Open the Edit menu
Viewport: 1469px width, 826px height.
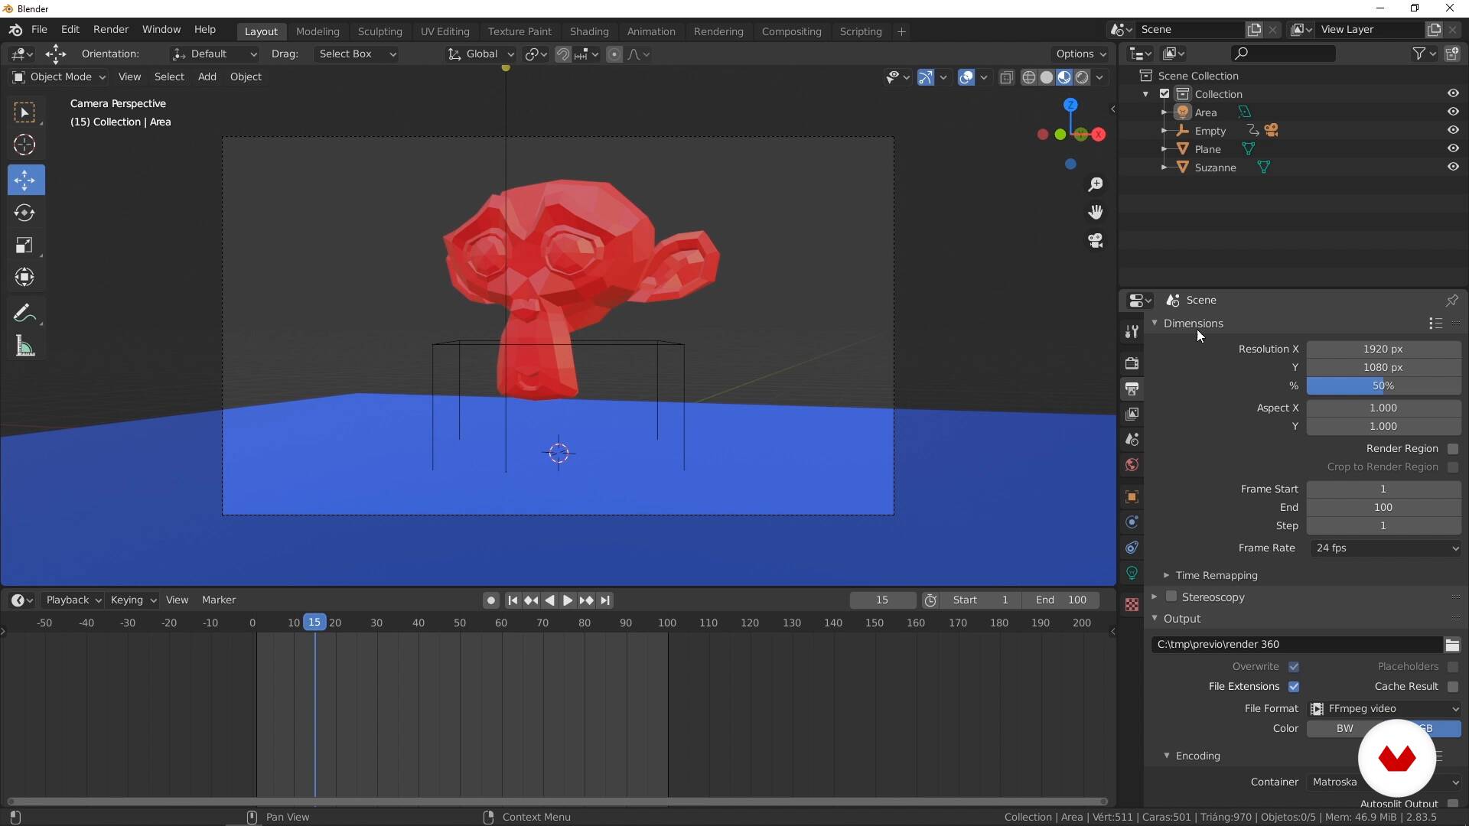[x=70, y=29]
